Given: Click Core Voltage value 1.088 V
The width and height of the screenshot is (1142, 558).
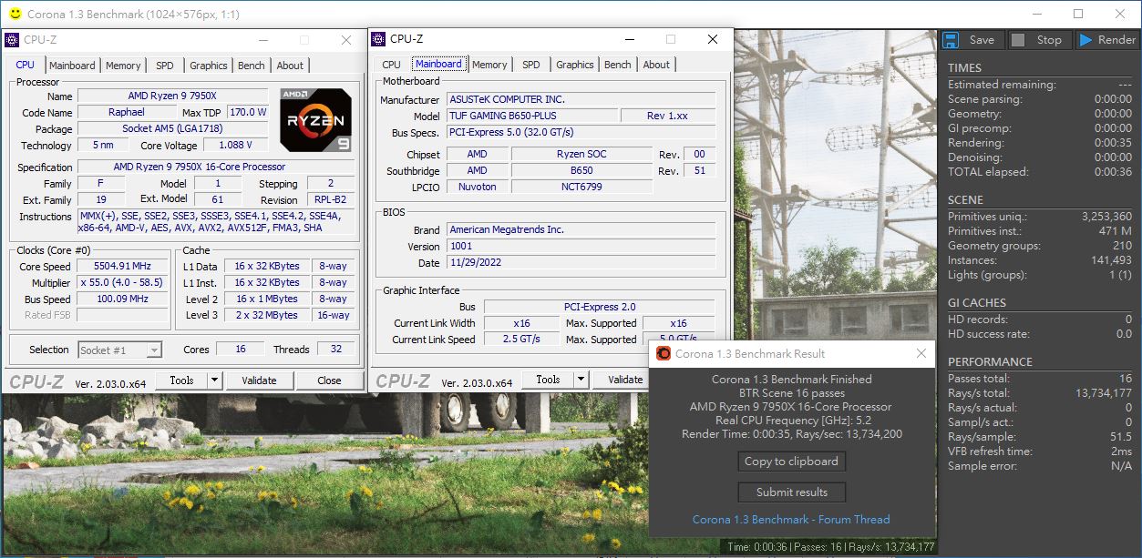Looking at the screenshot, I should coord(235,145).
